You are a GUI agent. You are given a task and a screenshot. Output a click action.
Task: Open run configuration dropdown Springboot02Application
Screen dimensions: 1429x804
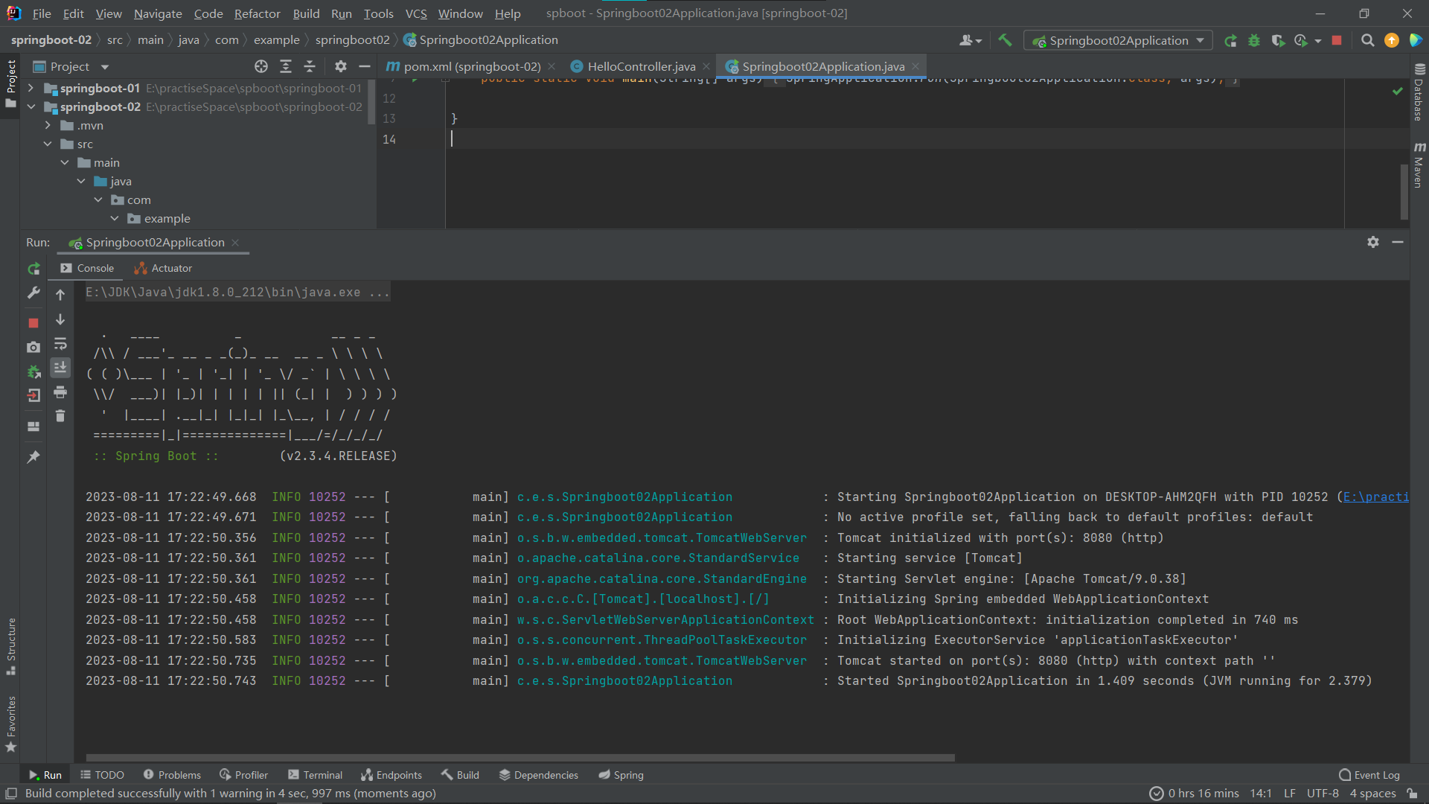(1118, 40)
